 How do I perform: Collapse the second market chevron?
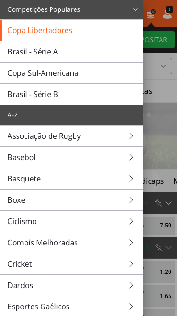coord(169,247)
